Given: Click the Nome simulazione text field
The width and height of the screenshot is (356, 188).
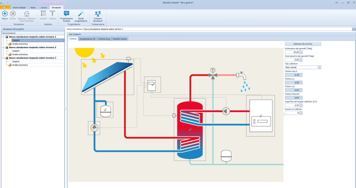Looking at the screenshot, I should [216, 29].
